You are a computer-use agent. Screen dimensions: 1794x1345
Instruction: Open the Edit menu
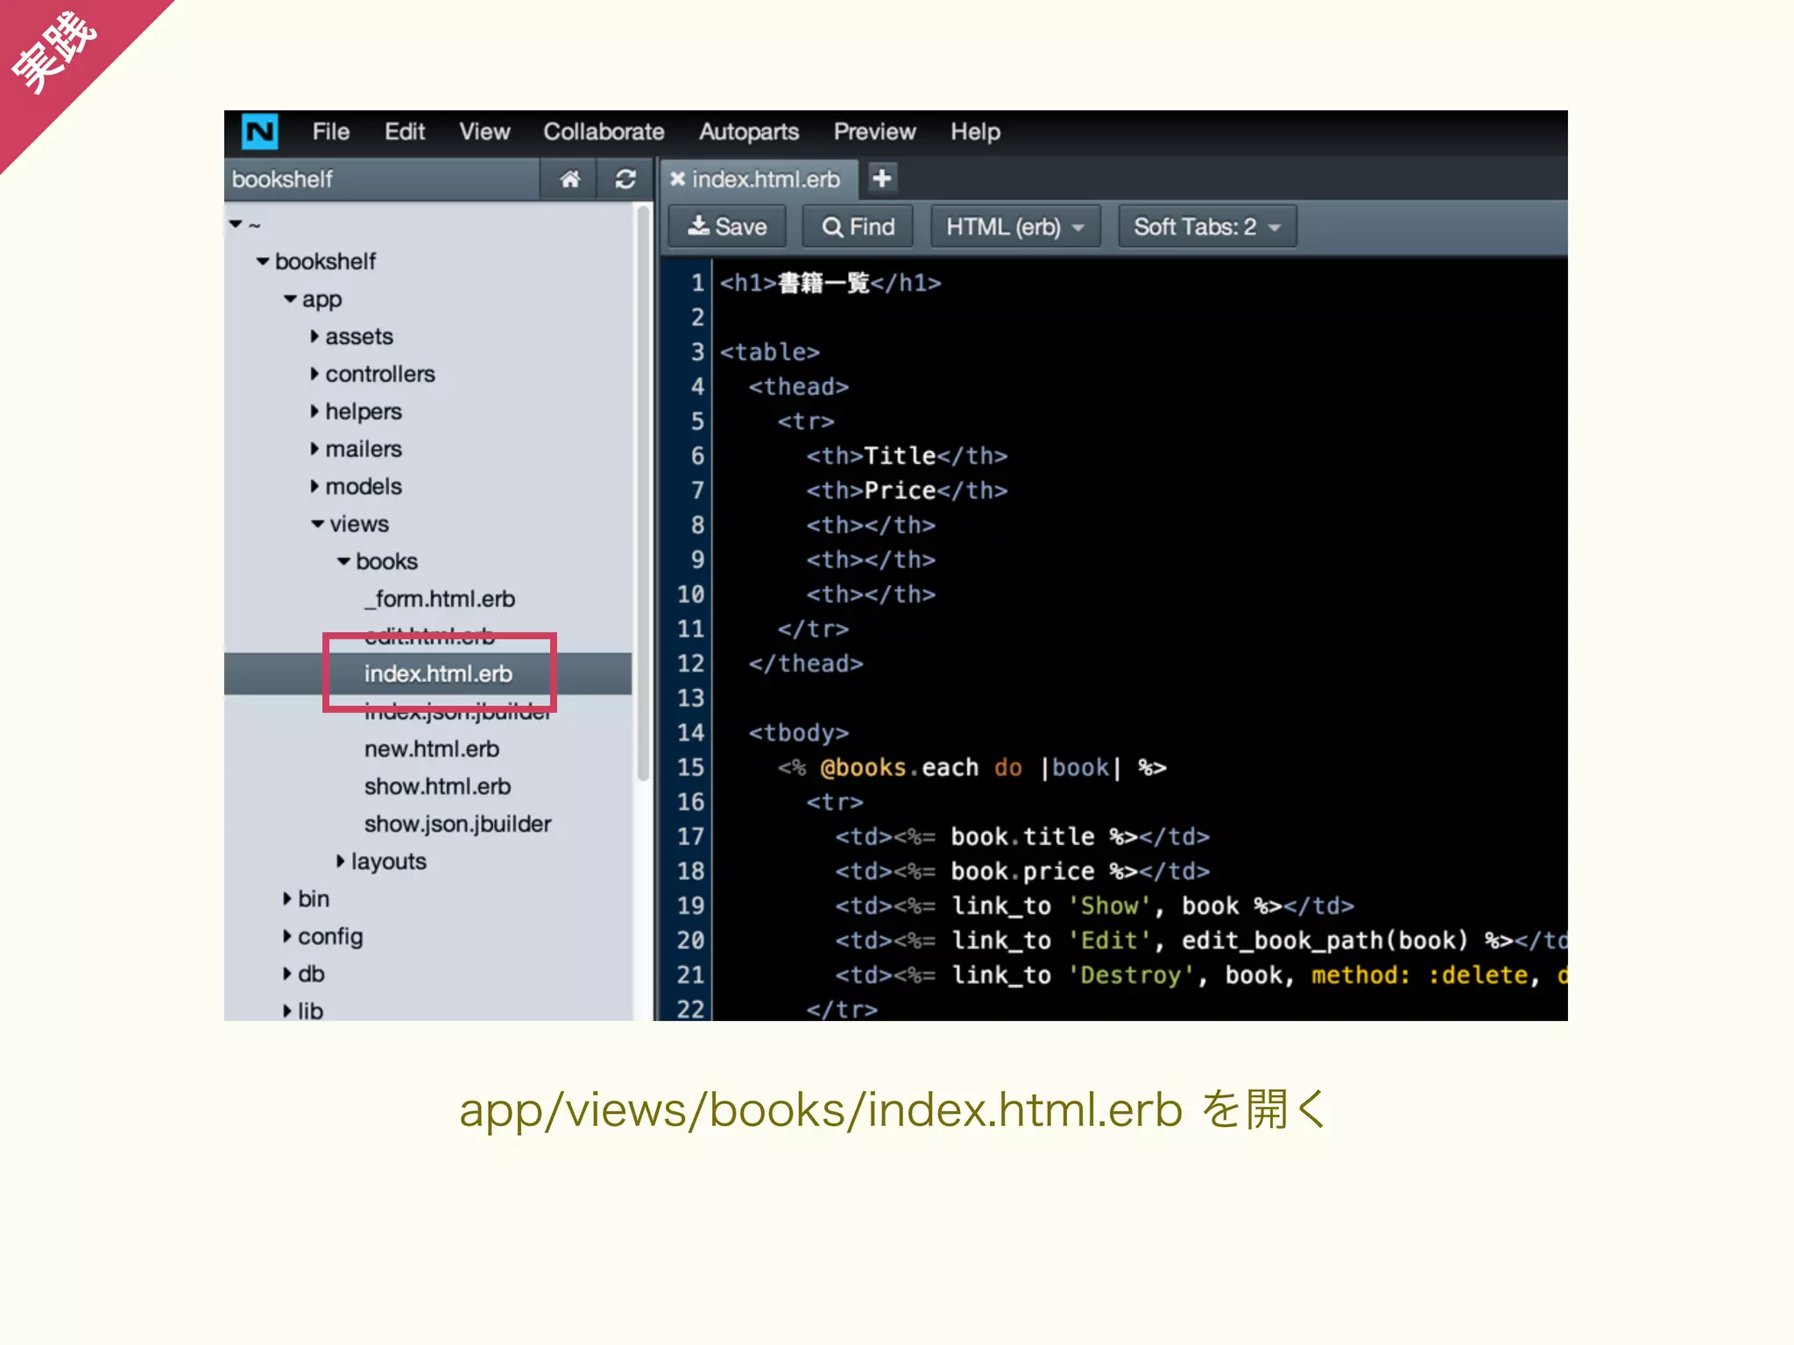[x=405, y=132]
